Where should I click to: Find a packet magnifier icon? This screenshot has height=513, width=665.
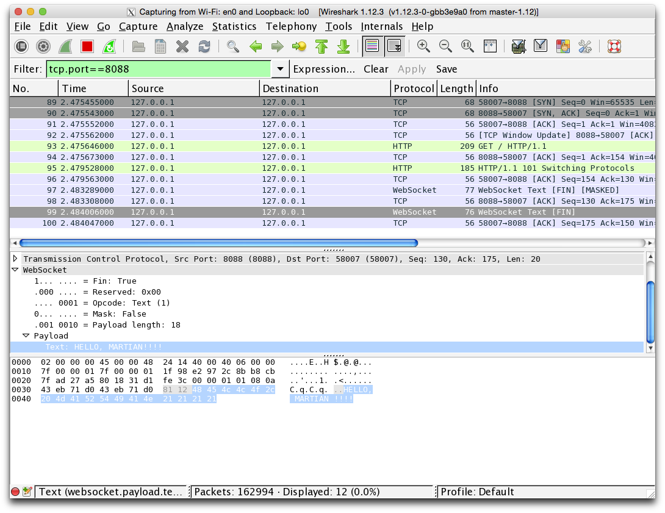click(233, 46)
